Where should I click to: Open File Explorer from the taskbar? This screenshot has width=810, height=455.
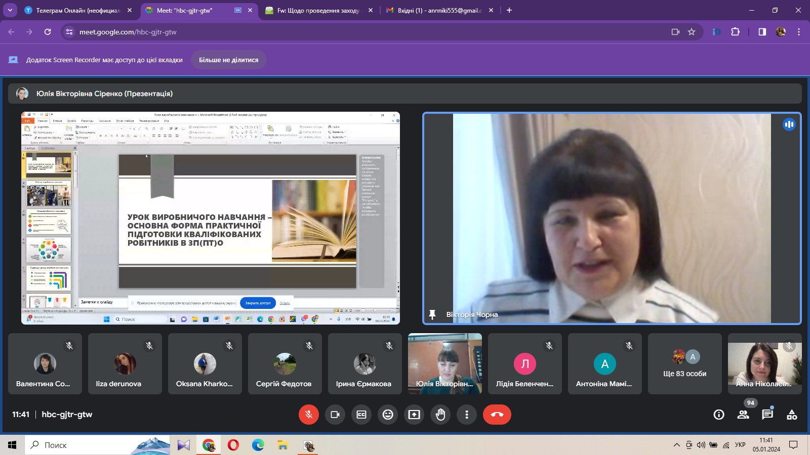click(283, 445)
